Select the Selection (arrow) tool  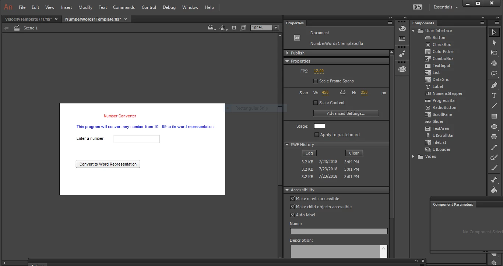click(494, 32)
